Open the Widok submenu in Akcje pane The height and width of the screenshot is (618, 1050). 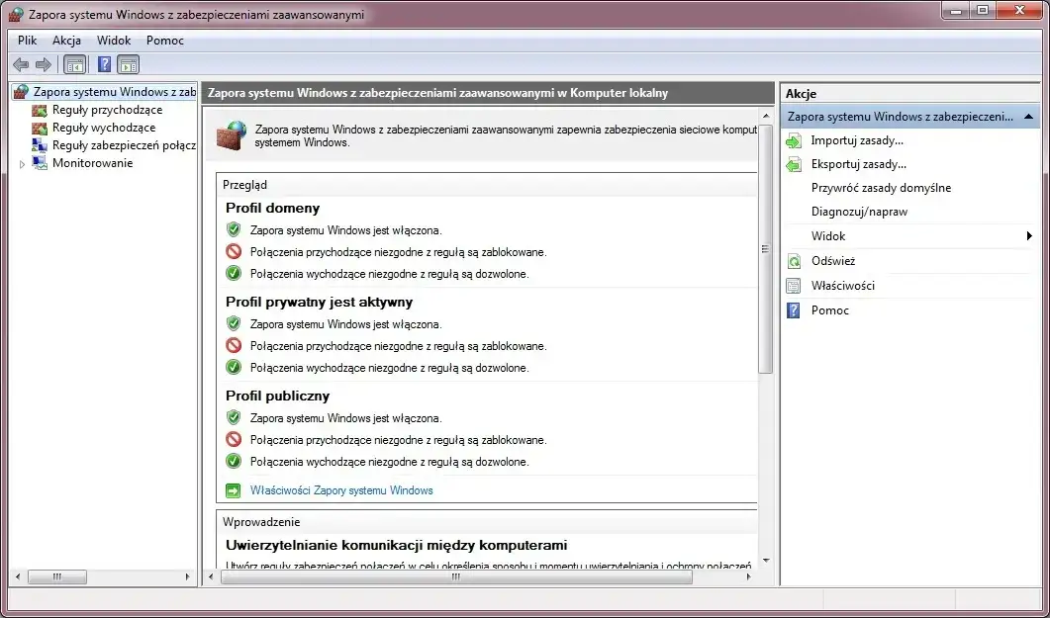pos(827,235)
